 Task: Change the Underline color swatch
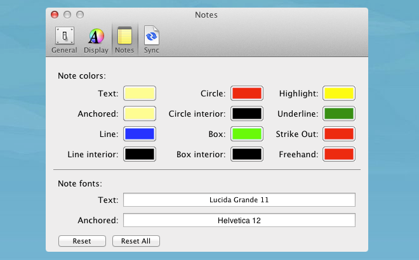coord(339,114)
